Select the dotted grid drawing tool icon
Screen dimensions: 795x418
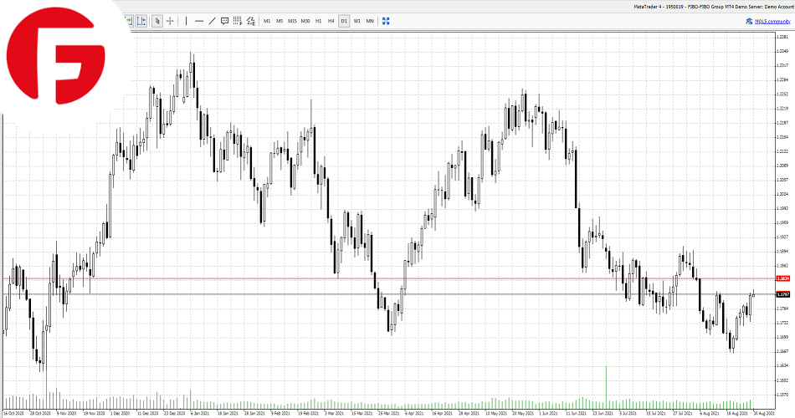point(238,21)
